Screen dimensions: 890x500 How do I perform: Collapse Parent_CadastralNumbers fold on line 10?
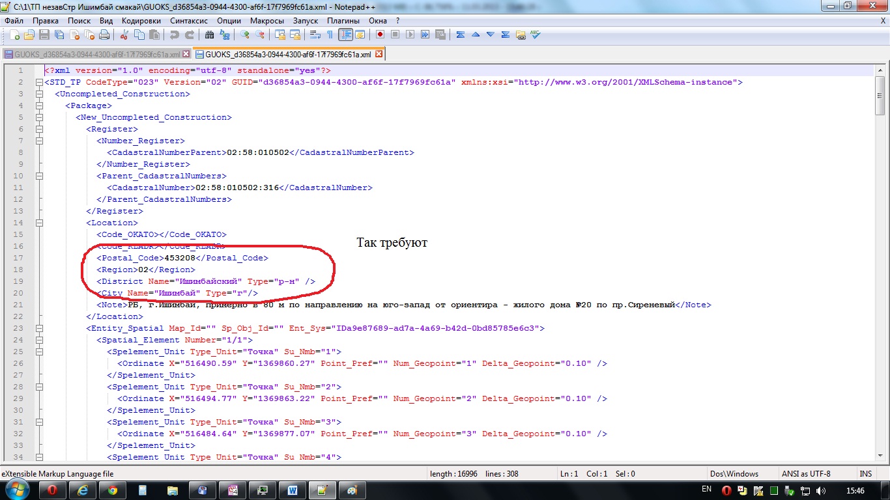[x=39, y=176]
